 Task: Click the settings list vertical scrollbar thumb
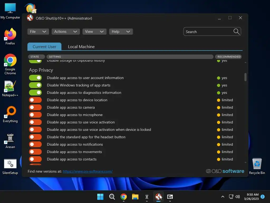click(245, 77)
